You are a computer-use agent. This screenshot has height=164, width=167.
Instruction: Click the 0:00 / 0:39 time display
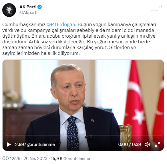(x=130, y=144)
